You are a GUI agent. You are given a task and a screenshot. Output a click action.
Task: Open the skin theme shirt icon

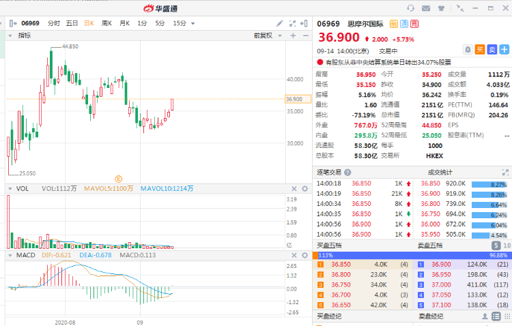(441, 8)
